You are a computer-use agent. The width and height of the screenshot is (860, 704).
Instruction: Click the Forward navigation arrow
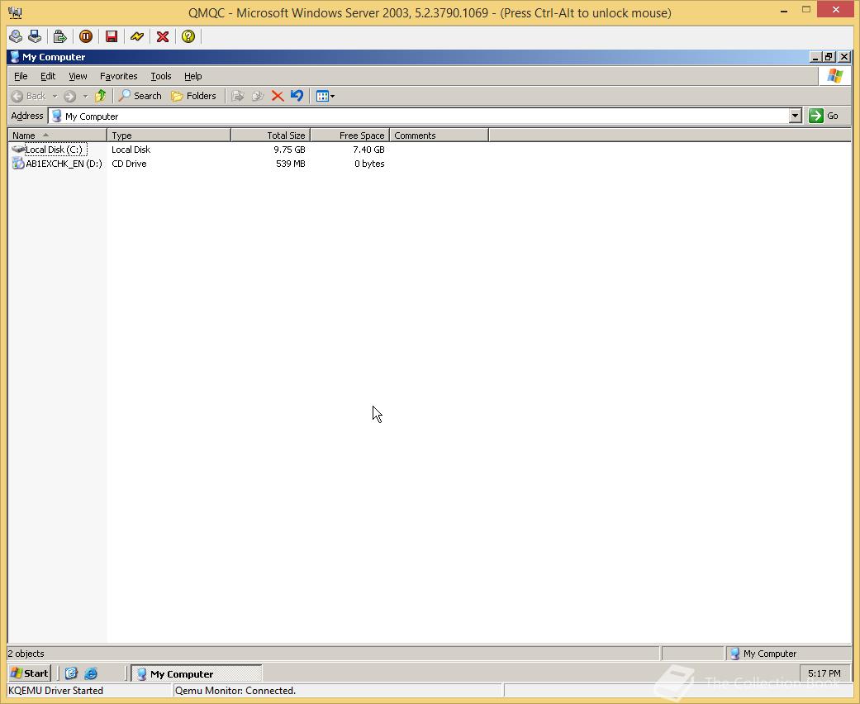click(69, 96)
